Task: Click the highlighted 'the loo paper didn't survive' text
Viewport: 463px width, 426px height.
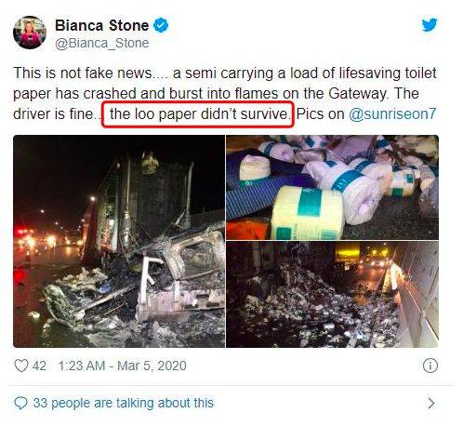Action: [x=198, y=114]
